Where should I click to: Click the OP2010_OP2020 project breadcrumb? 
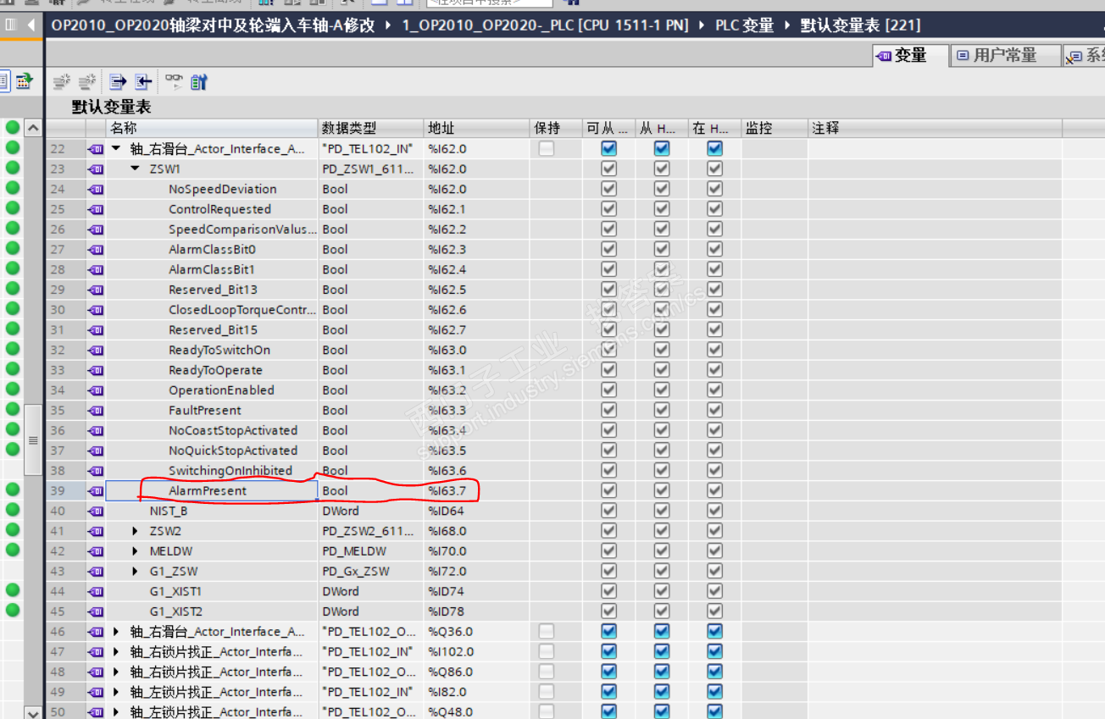pos(213,25)
